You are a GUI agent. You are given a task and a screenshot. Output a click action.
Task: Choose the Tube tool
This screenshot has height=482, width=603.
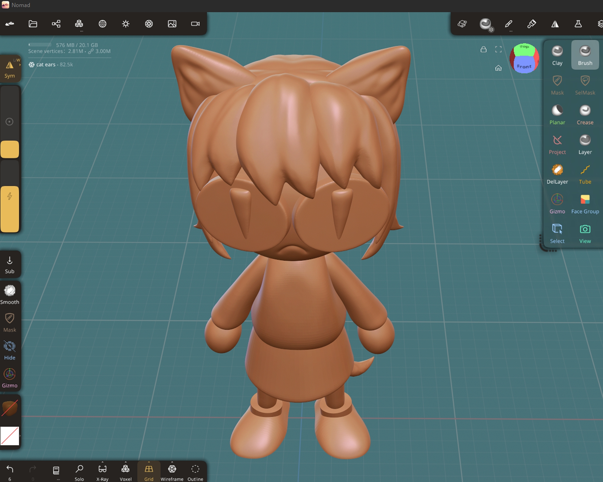(x=585, y=174)
